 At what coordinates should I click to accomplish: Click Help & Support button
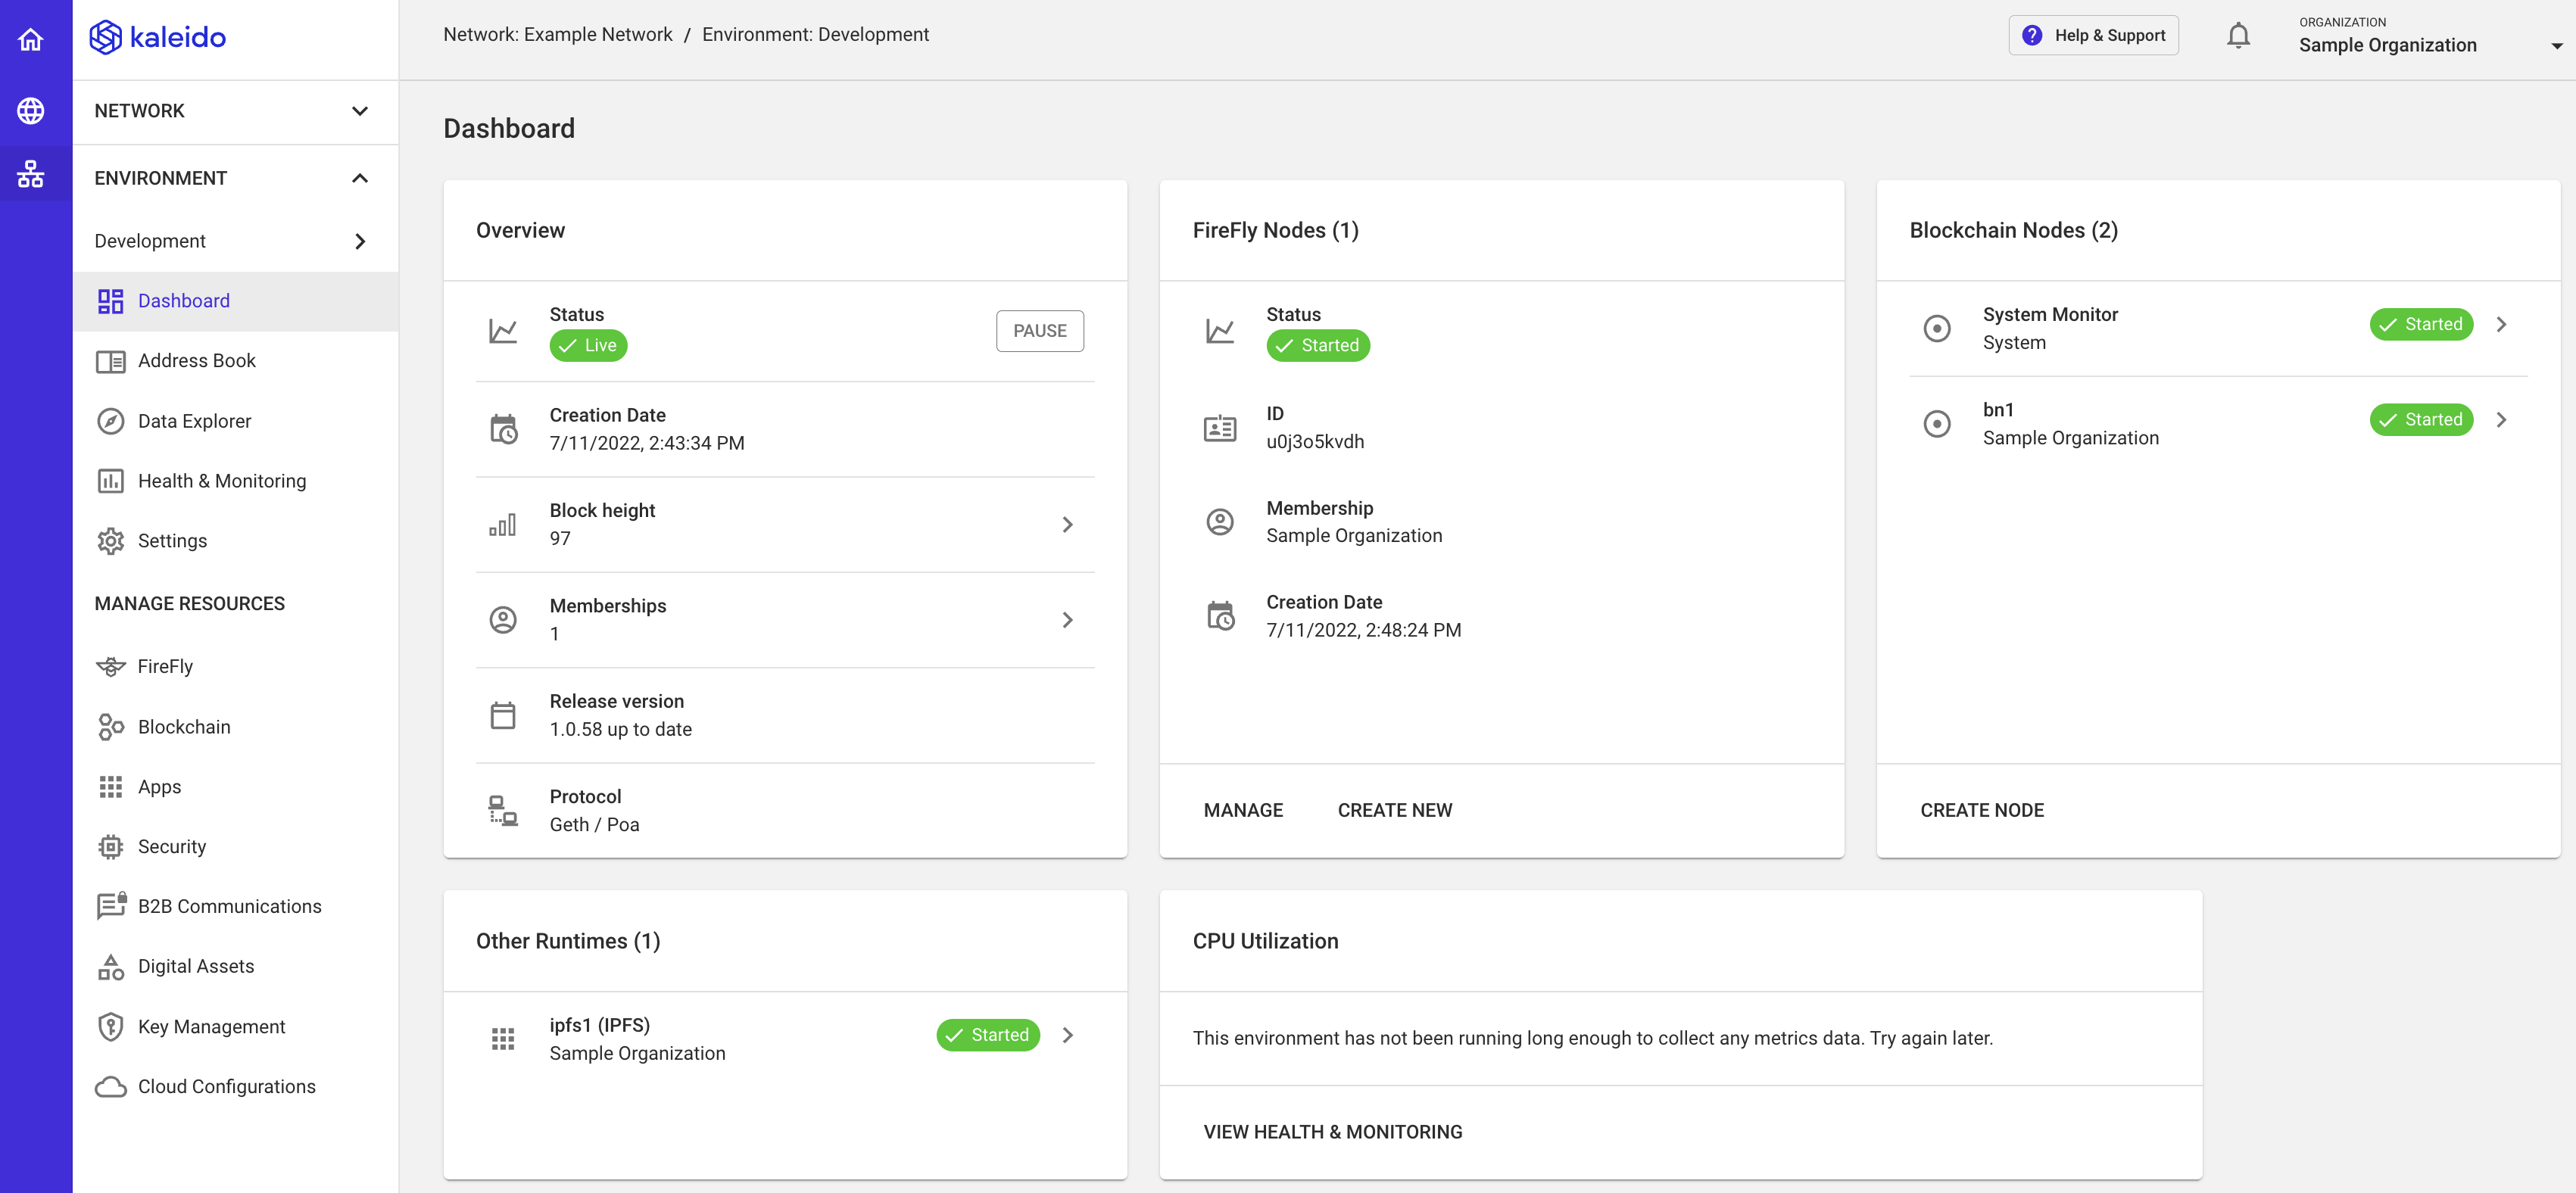coord(2093,35)
